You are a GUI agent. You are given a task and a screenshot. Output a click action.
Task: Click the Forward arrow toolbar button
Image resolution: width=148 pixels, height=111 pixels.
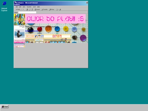tap(23, 9)
